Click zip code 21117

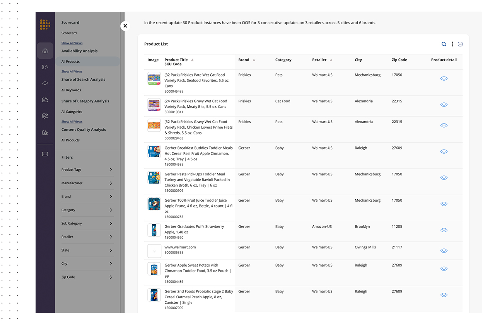pos(397,247)
